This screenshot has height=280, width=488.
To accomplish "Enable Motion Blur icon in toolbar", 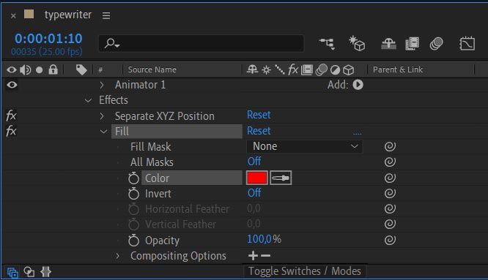I will 436,44.
